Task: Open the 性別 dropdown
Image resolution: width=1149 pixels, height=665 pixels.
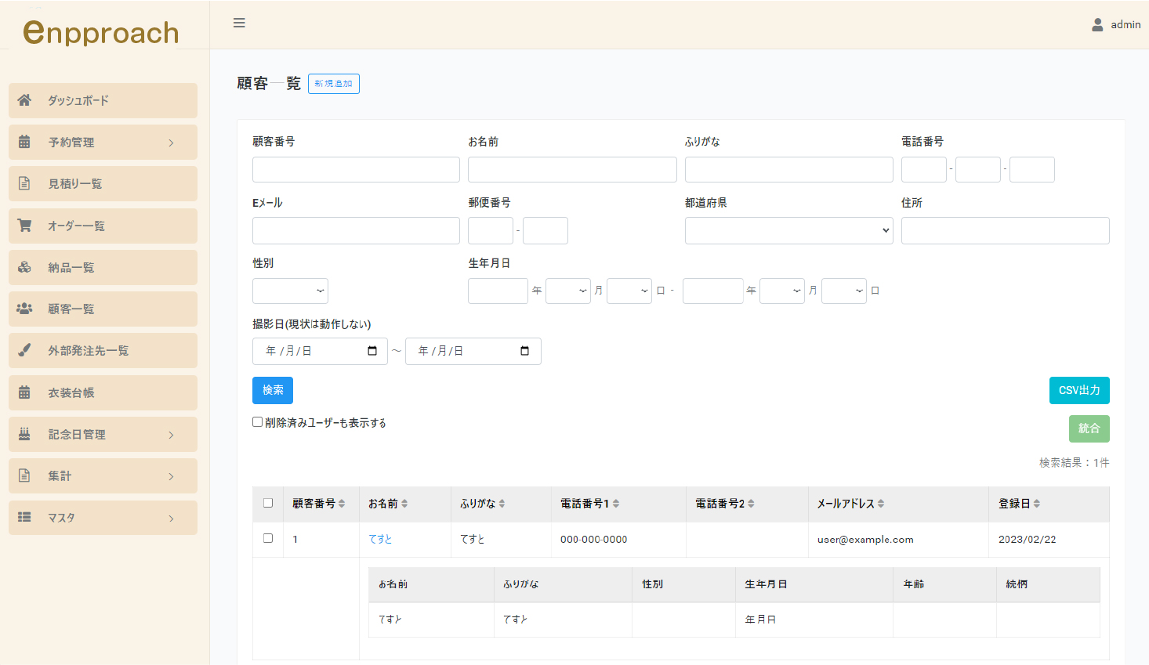Action: 290,291
